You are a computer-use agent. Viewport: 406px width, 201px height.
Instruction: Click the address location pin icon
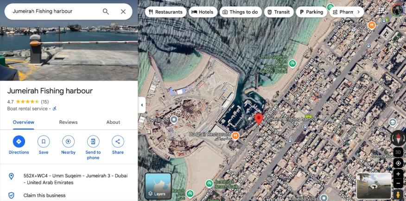11,176
